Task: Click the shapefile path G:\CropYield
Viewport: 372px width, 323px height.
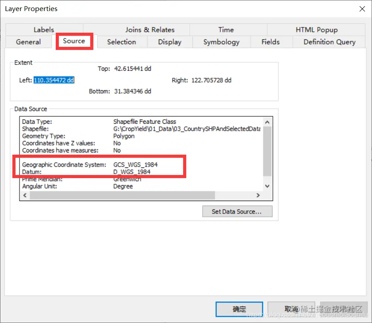Action: 187,129
